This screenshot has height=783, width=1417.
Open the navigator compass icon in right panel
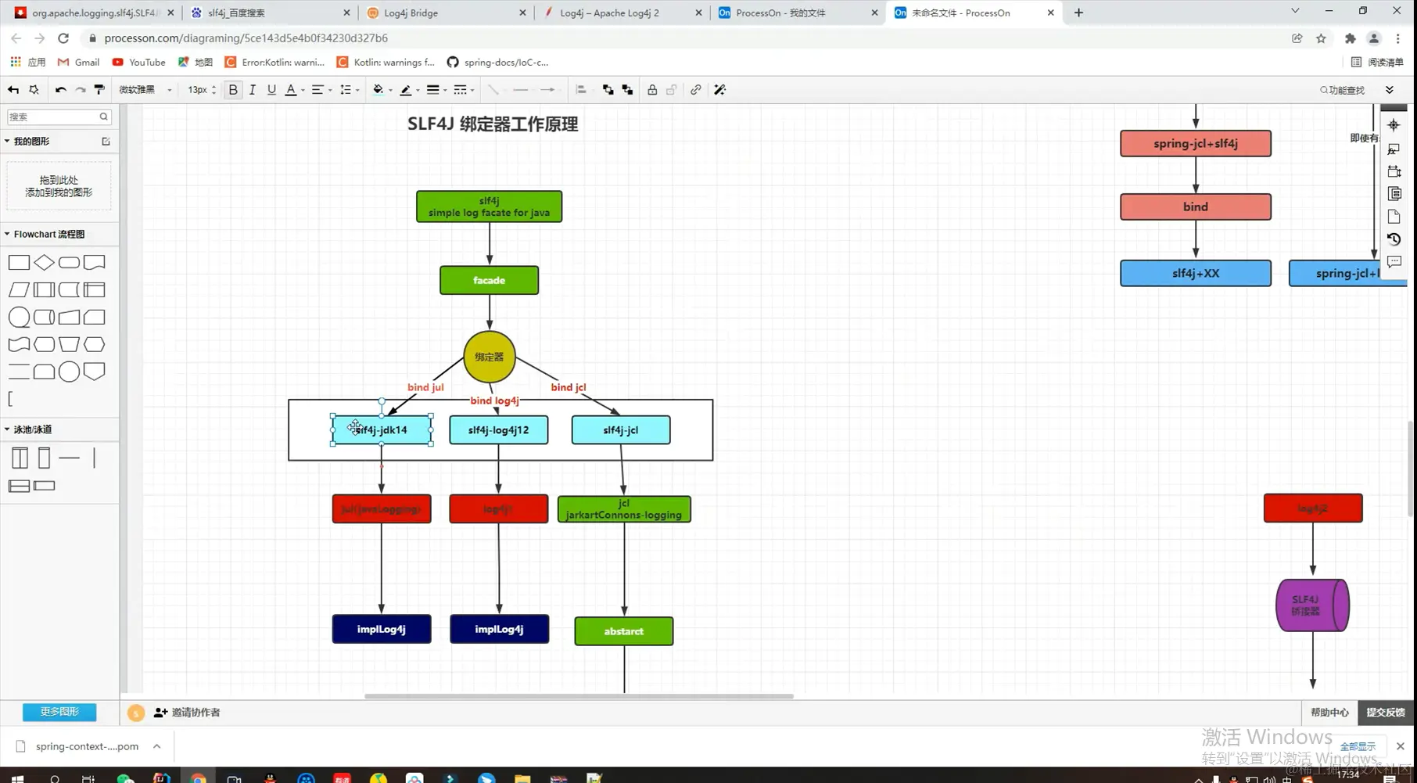[1394, 125]
